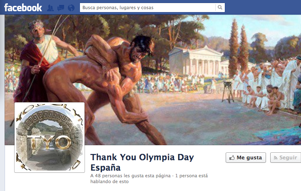This screenshot has height=191, width=301.
Task: Click into the 'Busca personas, lugares y cosas' field
Action: [x=148, y=7]
